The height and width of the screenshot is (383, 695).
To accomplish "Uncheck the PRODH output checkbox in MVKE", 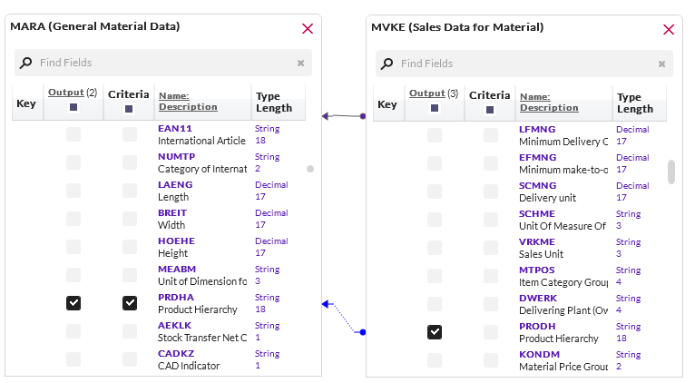I will click(435, 332).
